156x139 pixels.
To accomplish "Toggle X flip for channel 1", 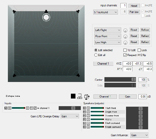I will click(27, 108).
